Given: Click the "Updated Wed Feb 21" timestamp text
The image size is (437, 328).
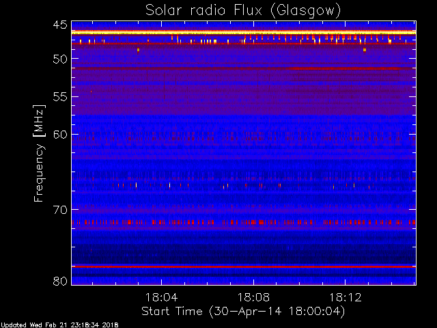Looking at the screenshot, I should coord(59,325).
